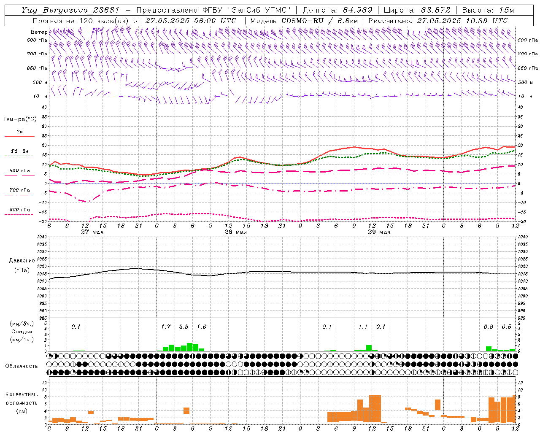This screenshot has width=540, height=432.
Task: Click the (гПа) unit label under Давление
Action: 22,270
